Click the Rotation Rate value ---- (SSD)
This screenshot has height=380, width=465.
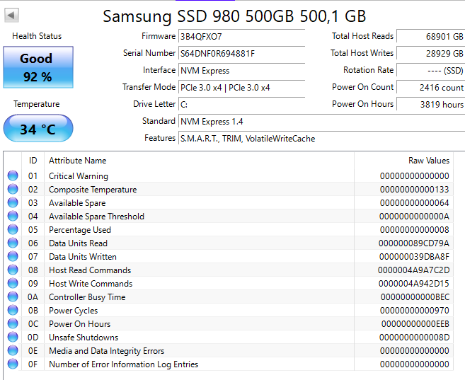coord(430,71)
